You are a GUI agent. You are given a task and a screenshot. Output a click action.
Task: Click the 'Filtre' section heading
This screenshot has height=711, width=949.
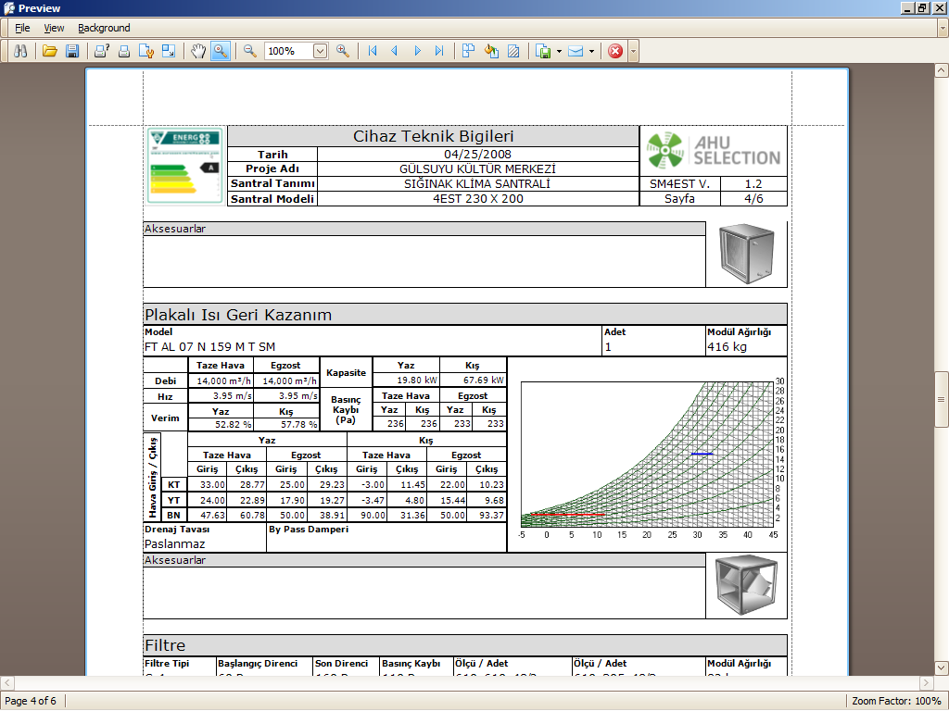pyautogui.click(x=165, y=645)
